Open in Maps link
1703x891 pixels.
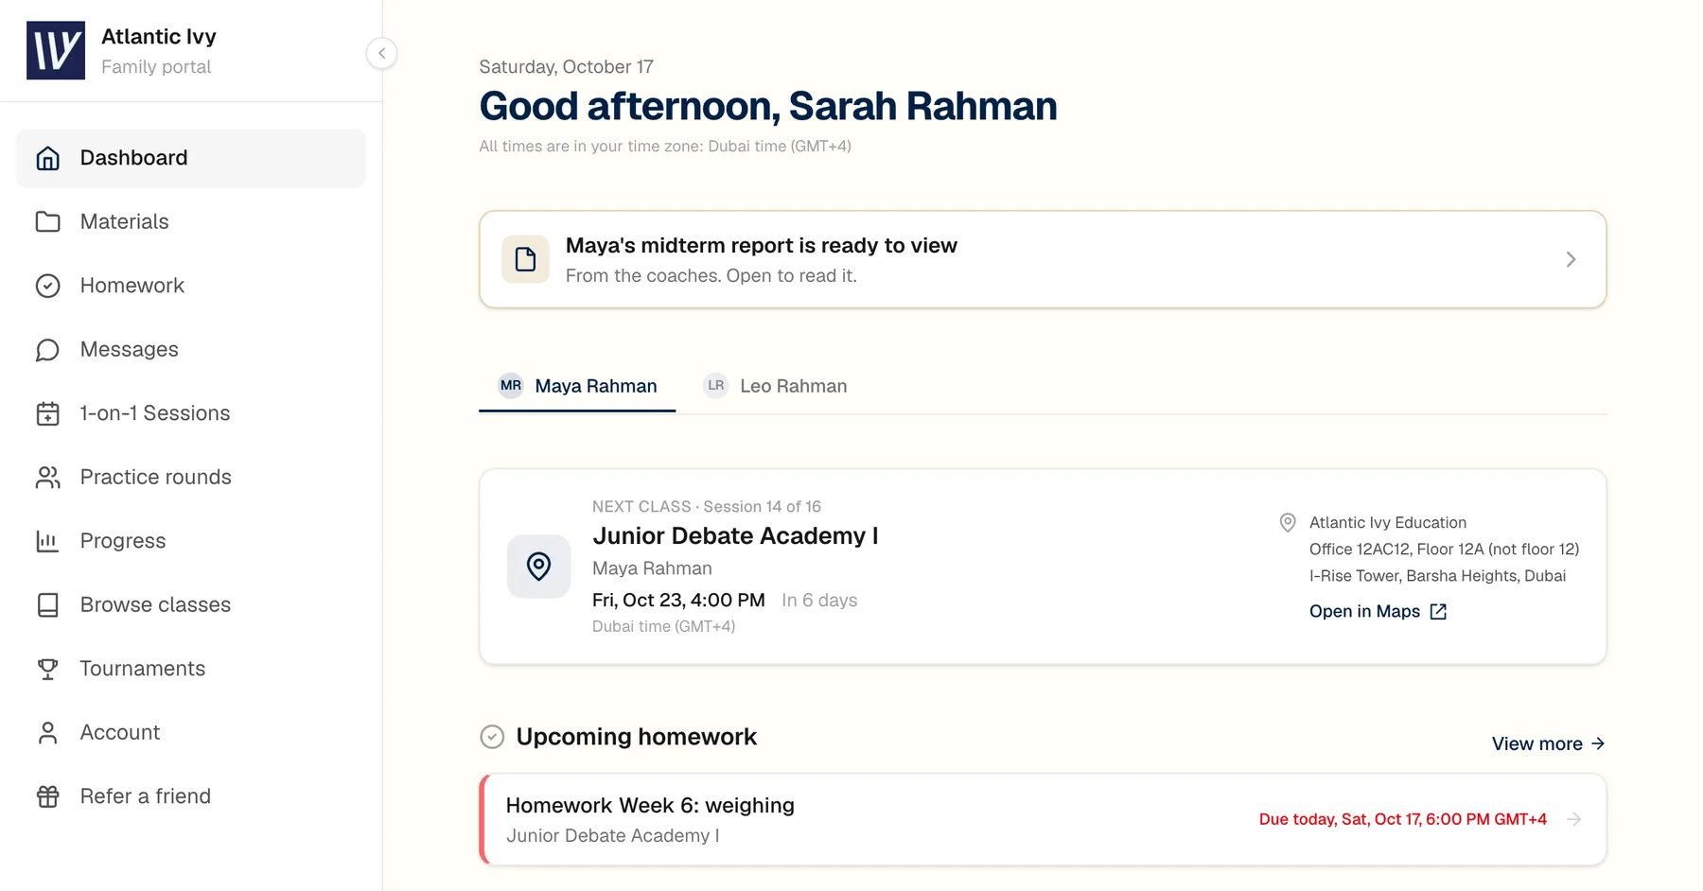(1378, 612)
